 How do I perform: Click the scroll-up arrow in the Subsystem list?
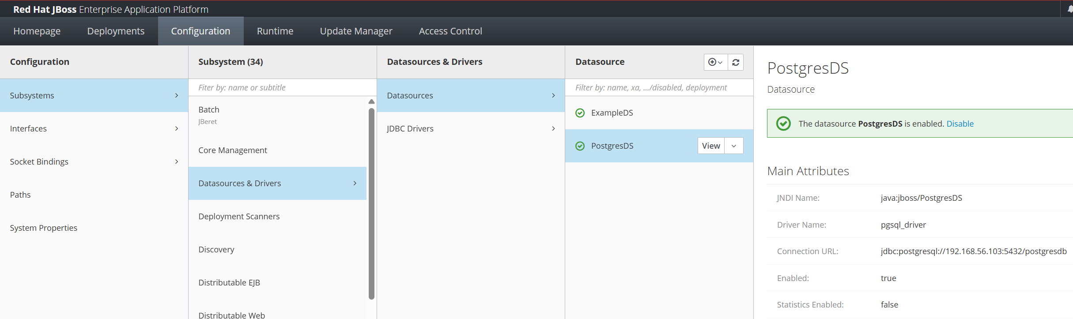[x=371, y=101]
